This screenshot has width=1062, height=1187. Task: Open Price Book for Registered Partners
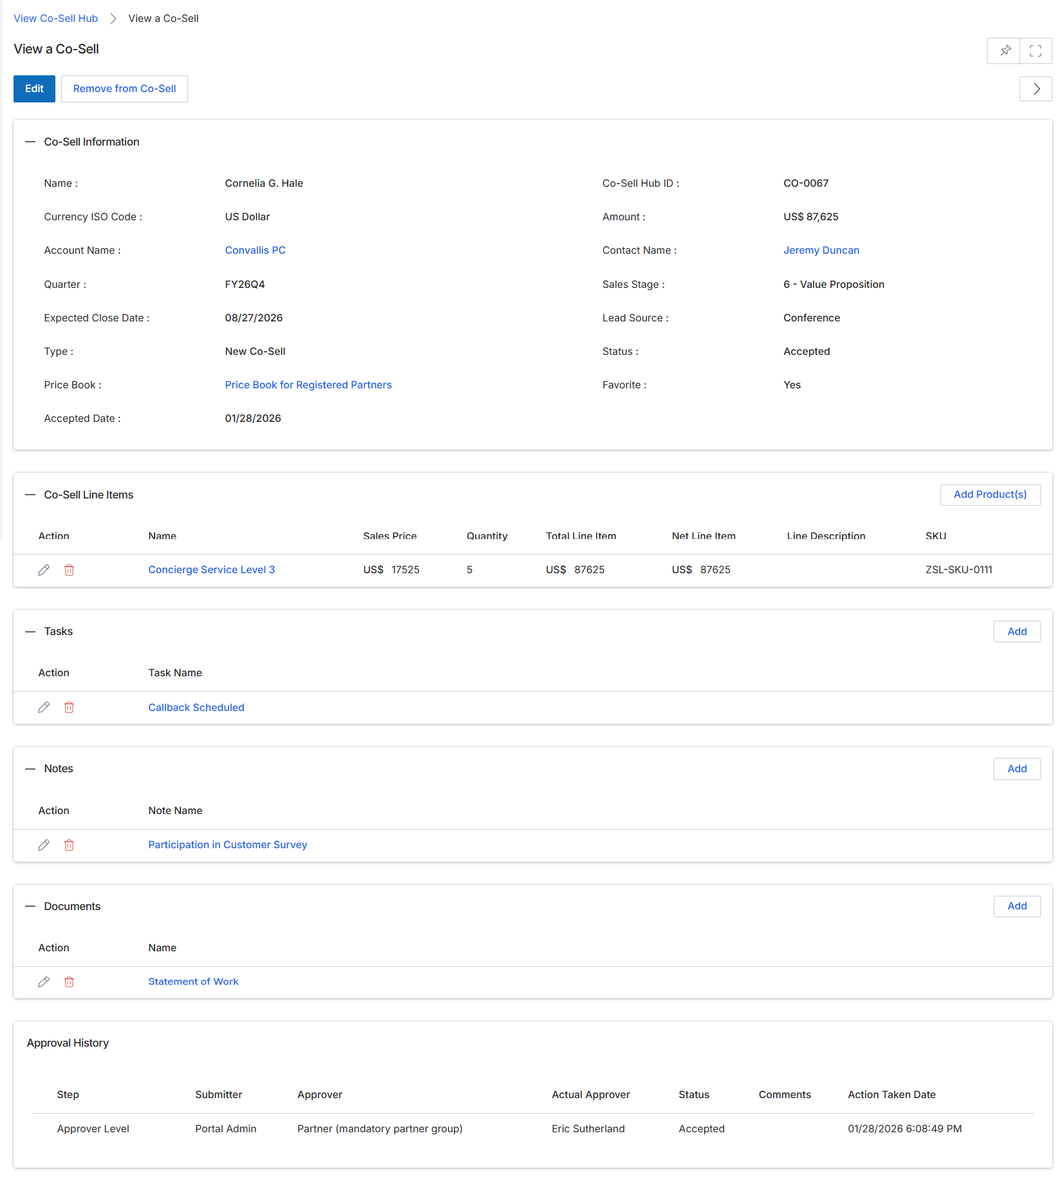(308, 385)
